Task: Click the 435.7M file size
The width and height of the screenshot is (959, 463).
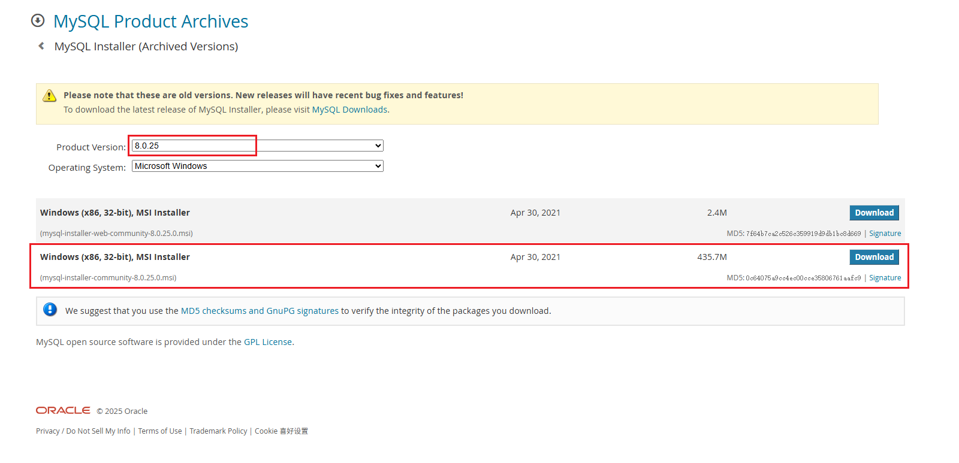Action: (x=712, y=257)
